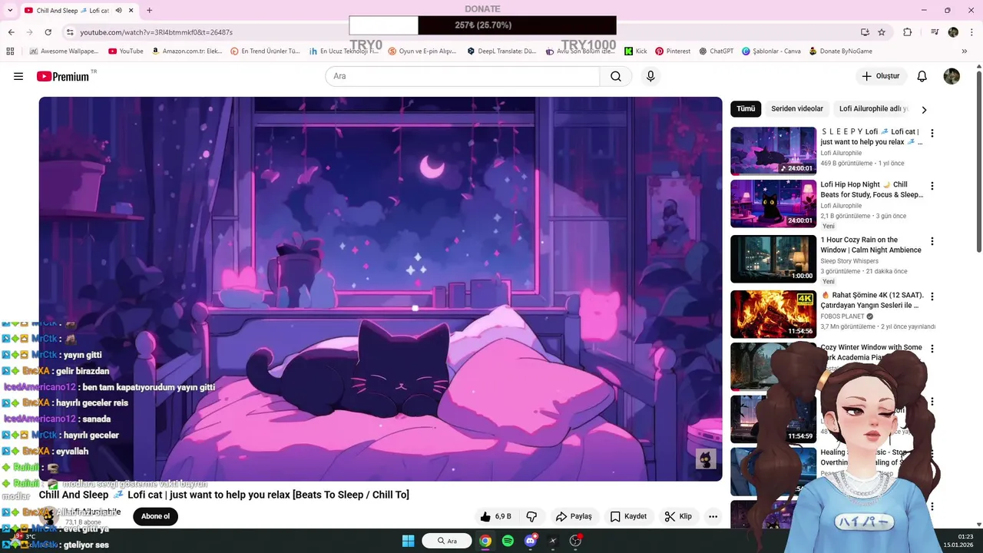Image resolution: width=983 pixels, height=553 pixels.
Task: Open the Amazon.com.tr bookmark
Action: (x=187, y=51)
